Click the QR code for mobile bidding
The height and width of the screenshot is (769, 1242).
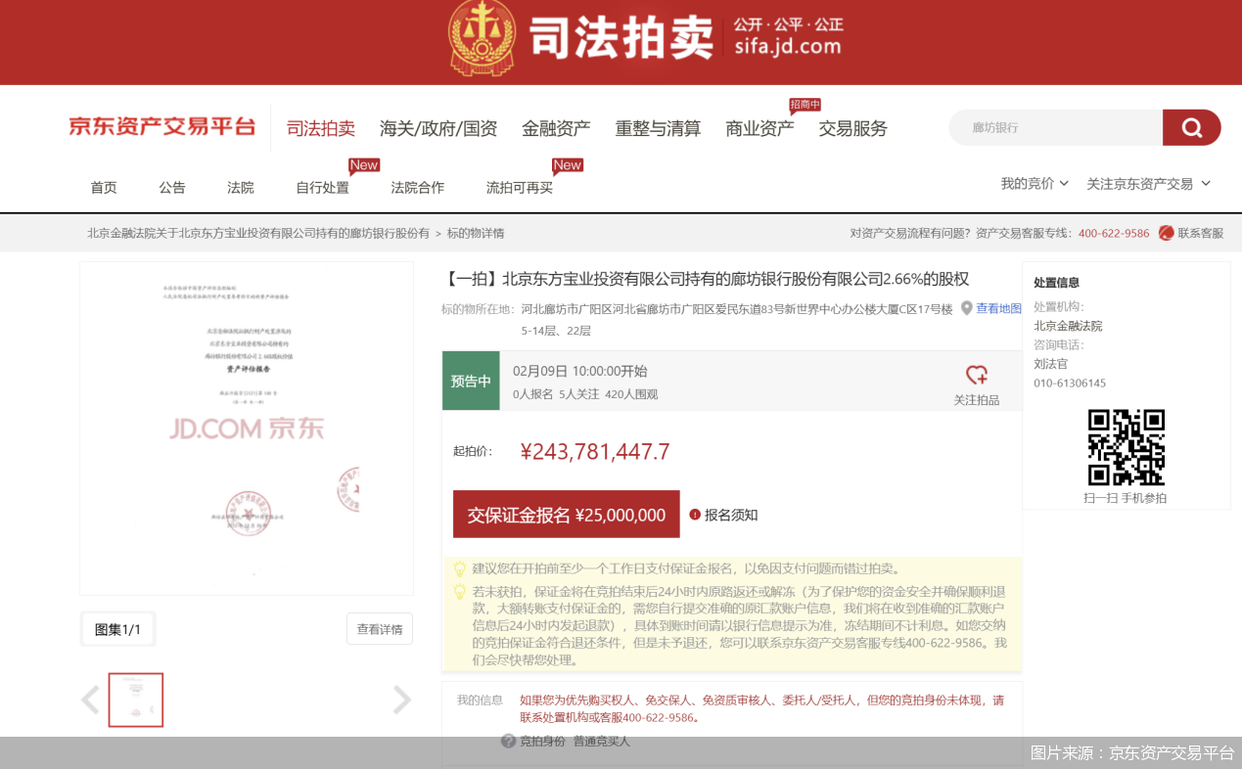[1127, 448]
